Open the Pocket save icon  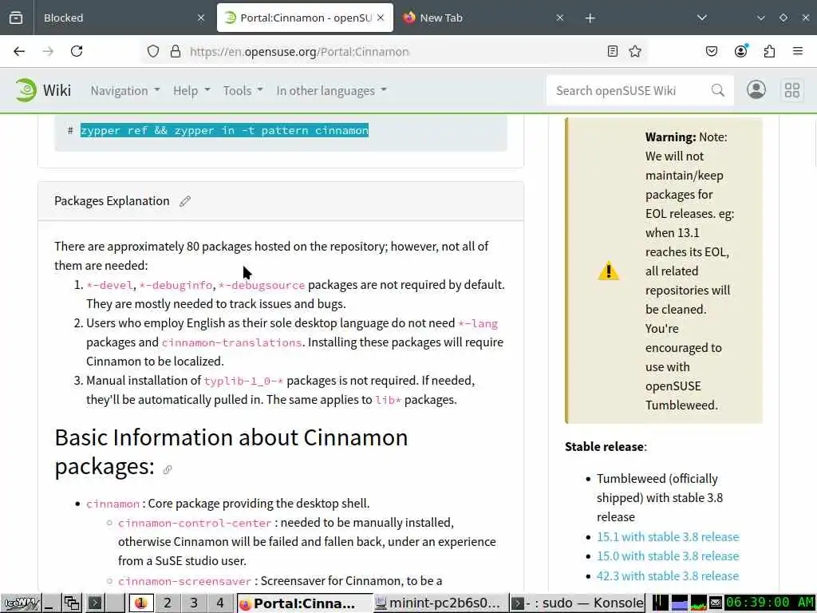712,51
